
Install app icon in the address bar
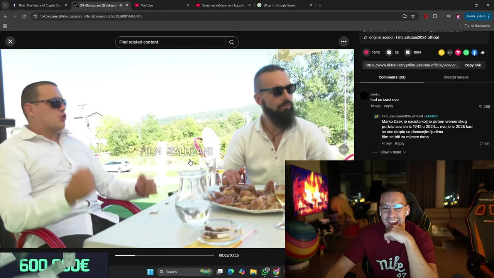click(x=404, y=16)
